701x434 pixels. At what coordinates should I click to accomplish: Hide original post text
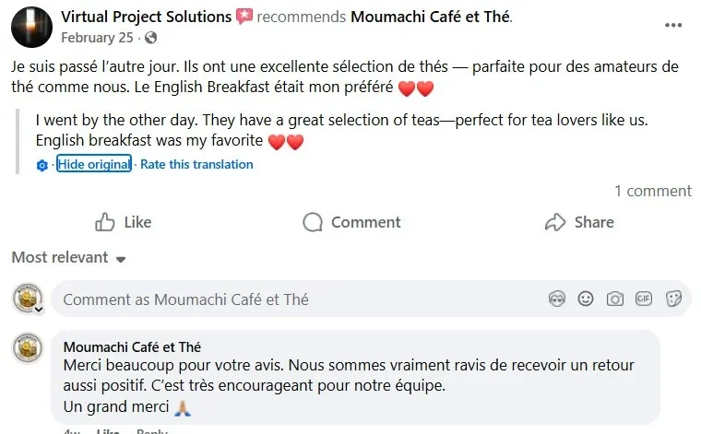click(x=93, y=164)
